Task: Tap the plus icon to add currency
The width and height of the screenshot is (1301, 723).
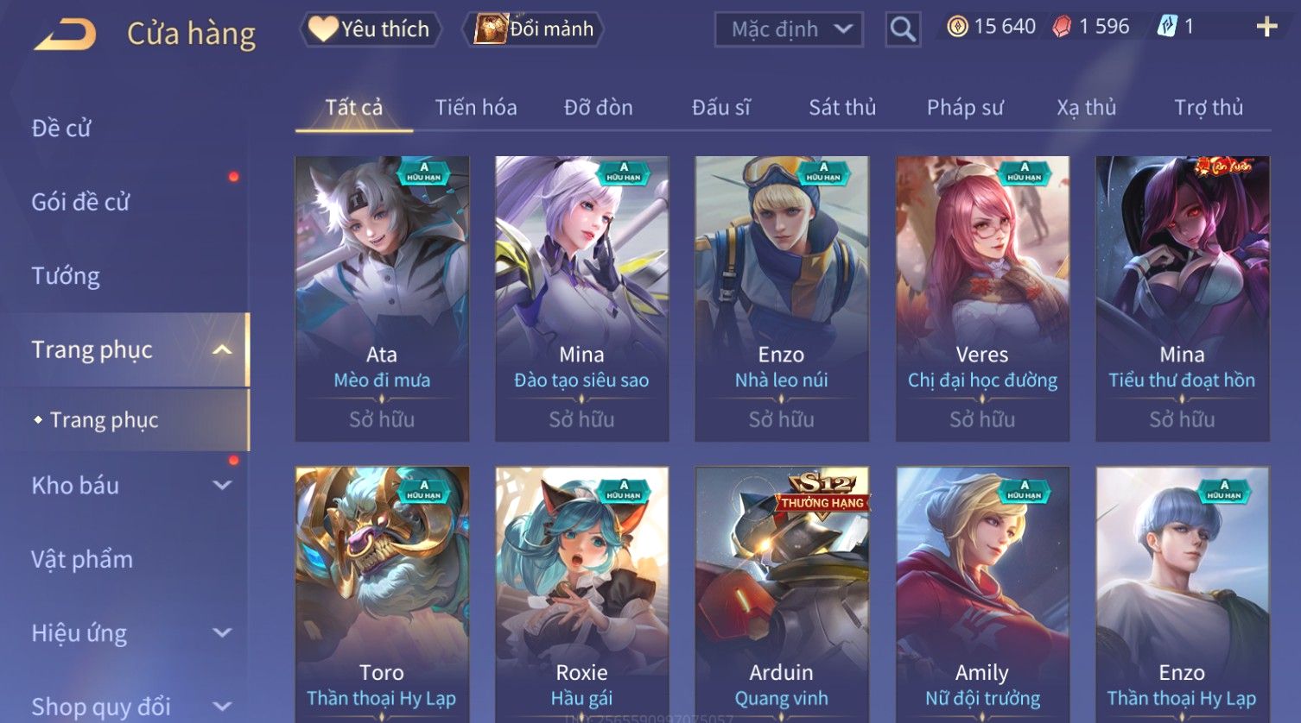Action: pos(1266,27)
